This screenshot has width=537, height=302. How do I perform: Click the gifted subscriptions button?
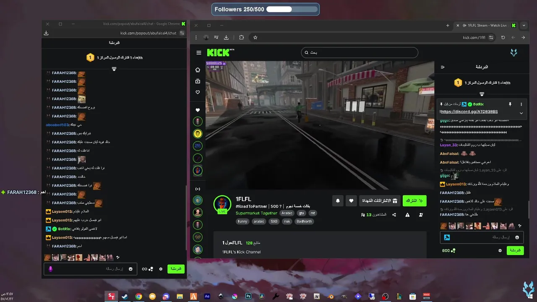coord(379,201)
